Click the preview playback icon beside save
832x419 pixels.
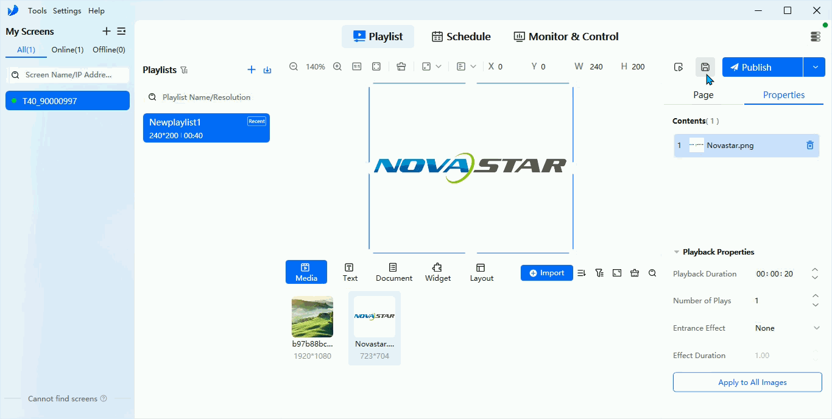pos(679,67)
